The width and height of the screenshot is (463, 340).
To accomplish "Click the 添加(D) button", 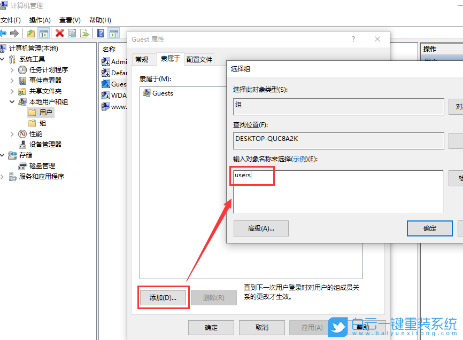I will pos(163,298).
